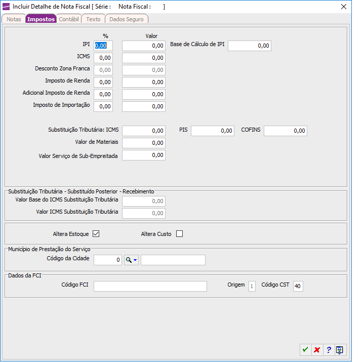The image size is (364, 362).
Task: Select the Texto tab
Action: (93, 19)
